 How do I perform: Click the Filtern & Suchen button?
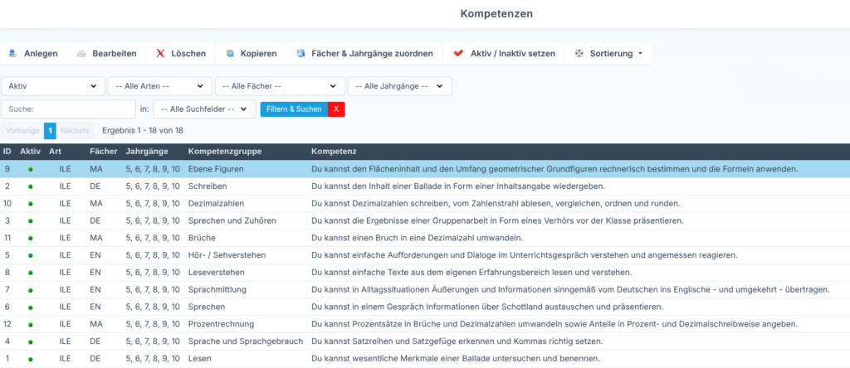click(294, 109)
